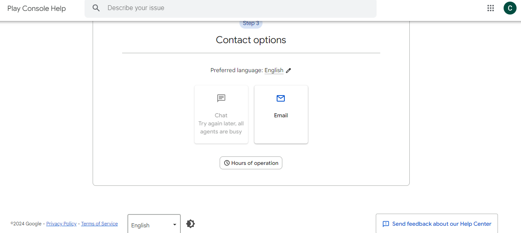Click the search magnifier icon
The image size is (521, 233).
click(x=96, y=8)
